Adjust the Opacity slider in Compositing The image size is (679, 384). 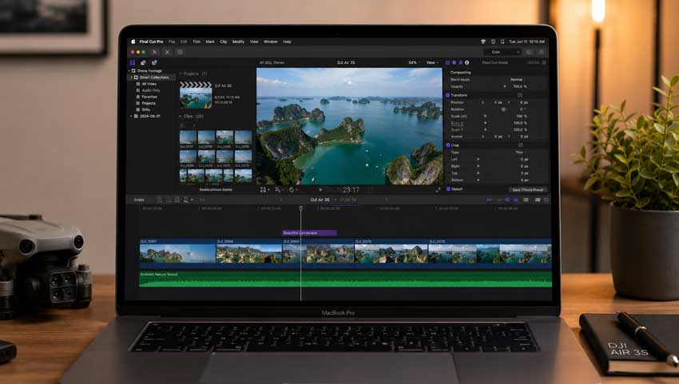(x=505, y=86)
